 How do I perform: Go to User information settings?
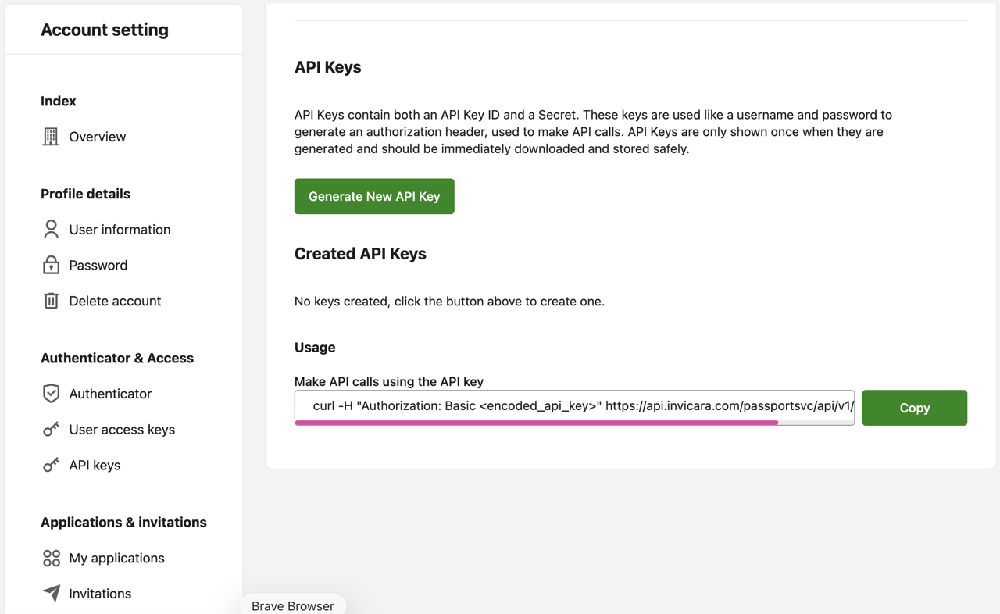coord(120,230)
